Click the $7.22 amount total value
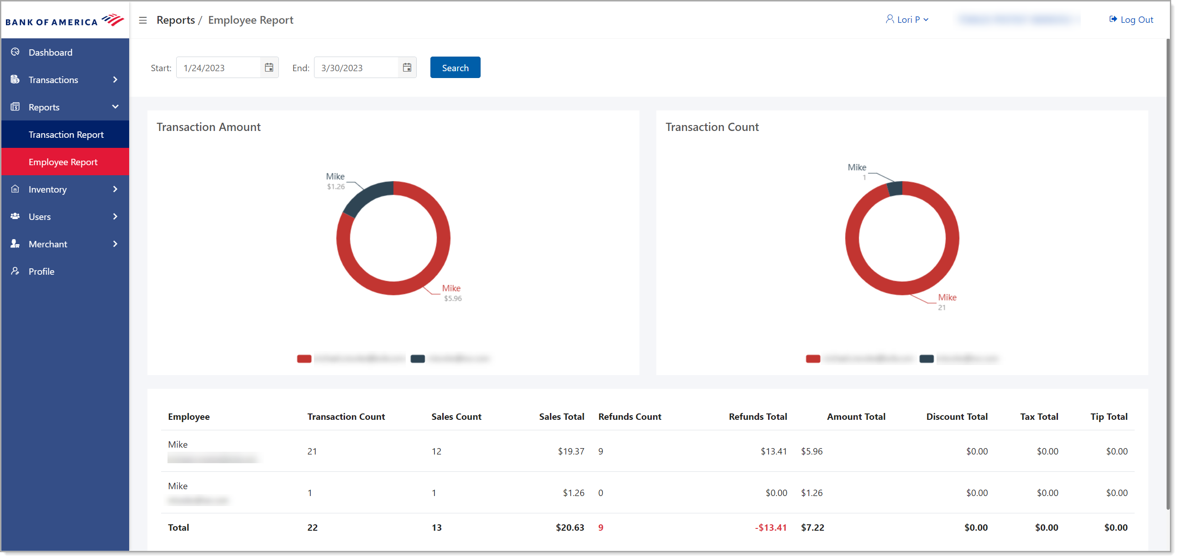 point(812,528)
